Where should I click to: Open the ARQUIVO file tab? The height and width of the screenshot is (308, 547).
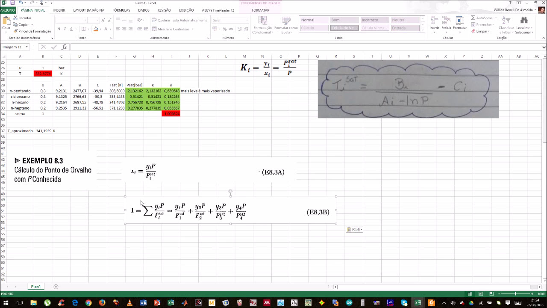coord(8,10)
